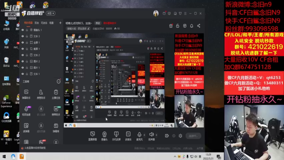284x160 pixels.
Task: Open the skin shirt icon
Action: (x=180, y=14)
